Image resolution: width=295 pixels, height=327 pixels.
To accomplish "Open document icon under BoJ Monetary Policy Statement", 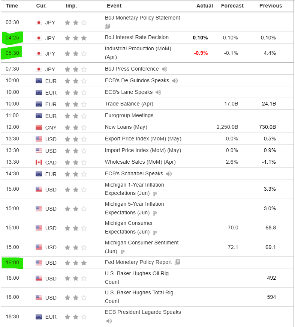I will click(x=108, y=26).
